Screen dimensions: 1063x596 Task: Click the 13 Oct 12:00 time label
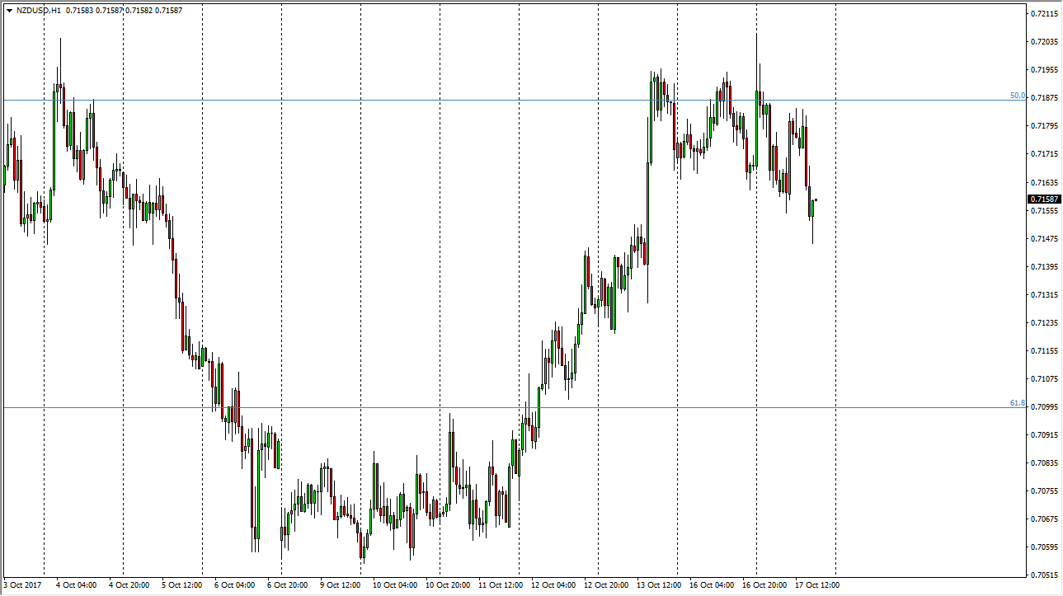click(x=657, y=585)
